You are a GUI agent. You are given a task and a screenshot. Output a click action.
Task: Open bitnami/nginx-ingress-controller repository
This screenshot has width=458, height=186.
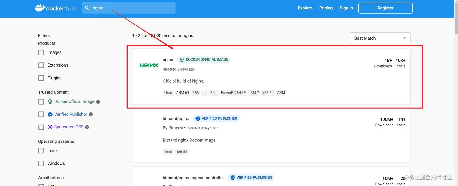pyautogui.click(x=193, y=178)
